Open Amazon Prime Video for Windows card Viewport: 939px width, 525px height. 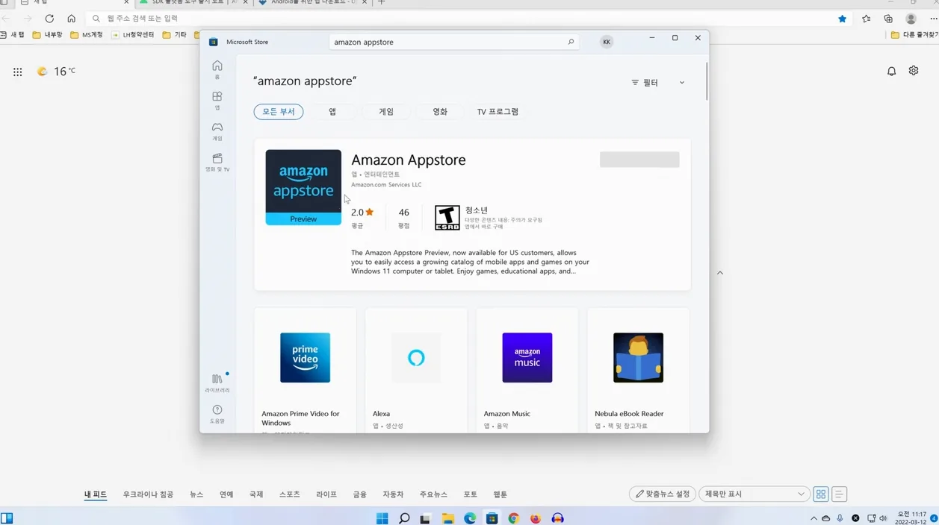tap(305, 371)
